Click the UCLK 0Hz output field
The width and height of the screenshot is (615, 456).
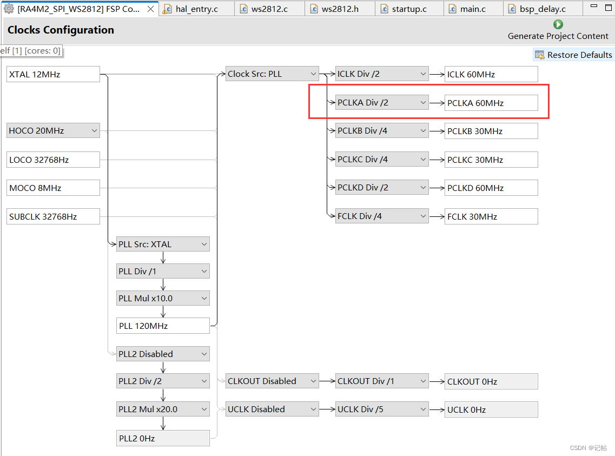(491, 409)
